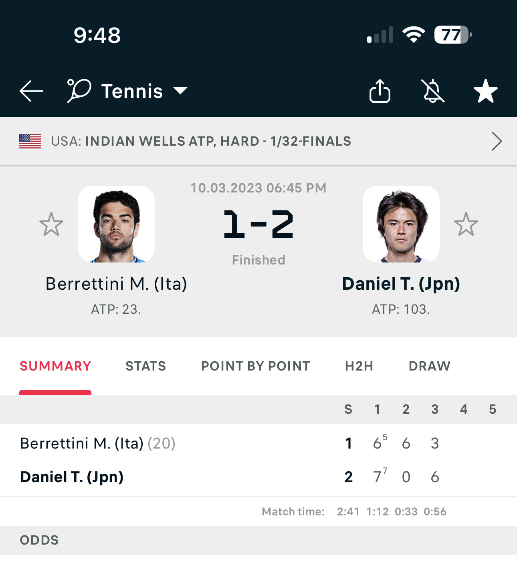The height and width of the screenshot is (561, 517).
Task: Tap Berrettini M. (Ita) name under photo
Action: tap(116, 284)
